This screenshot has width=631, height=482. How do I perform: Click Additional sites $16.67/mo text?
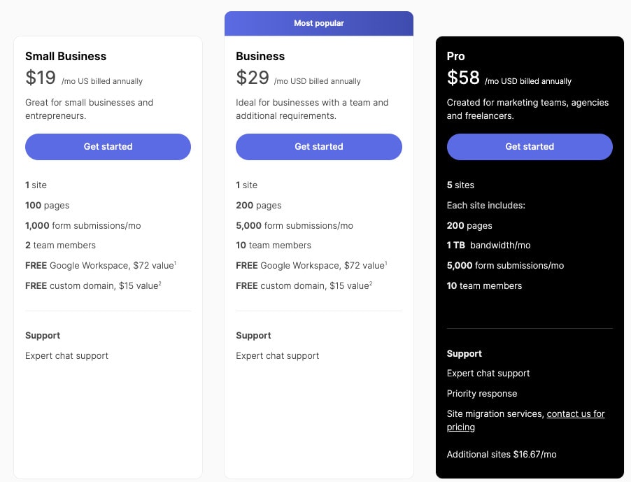501,454
